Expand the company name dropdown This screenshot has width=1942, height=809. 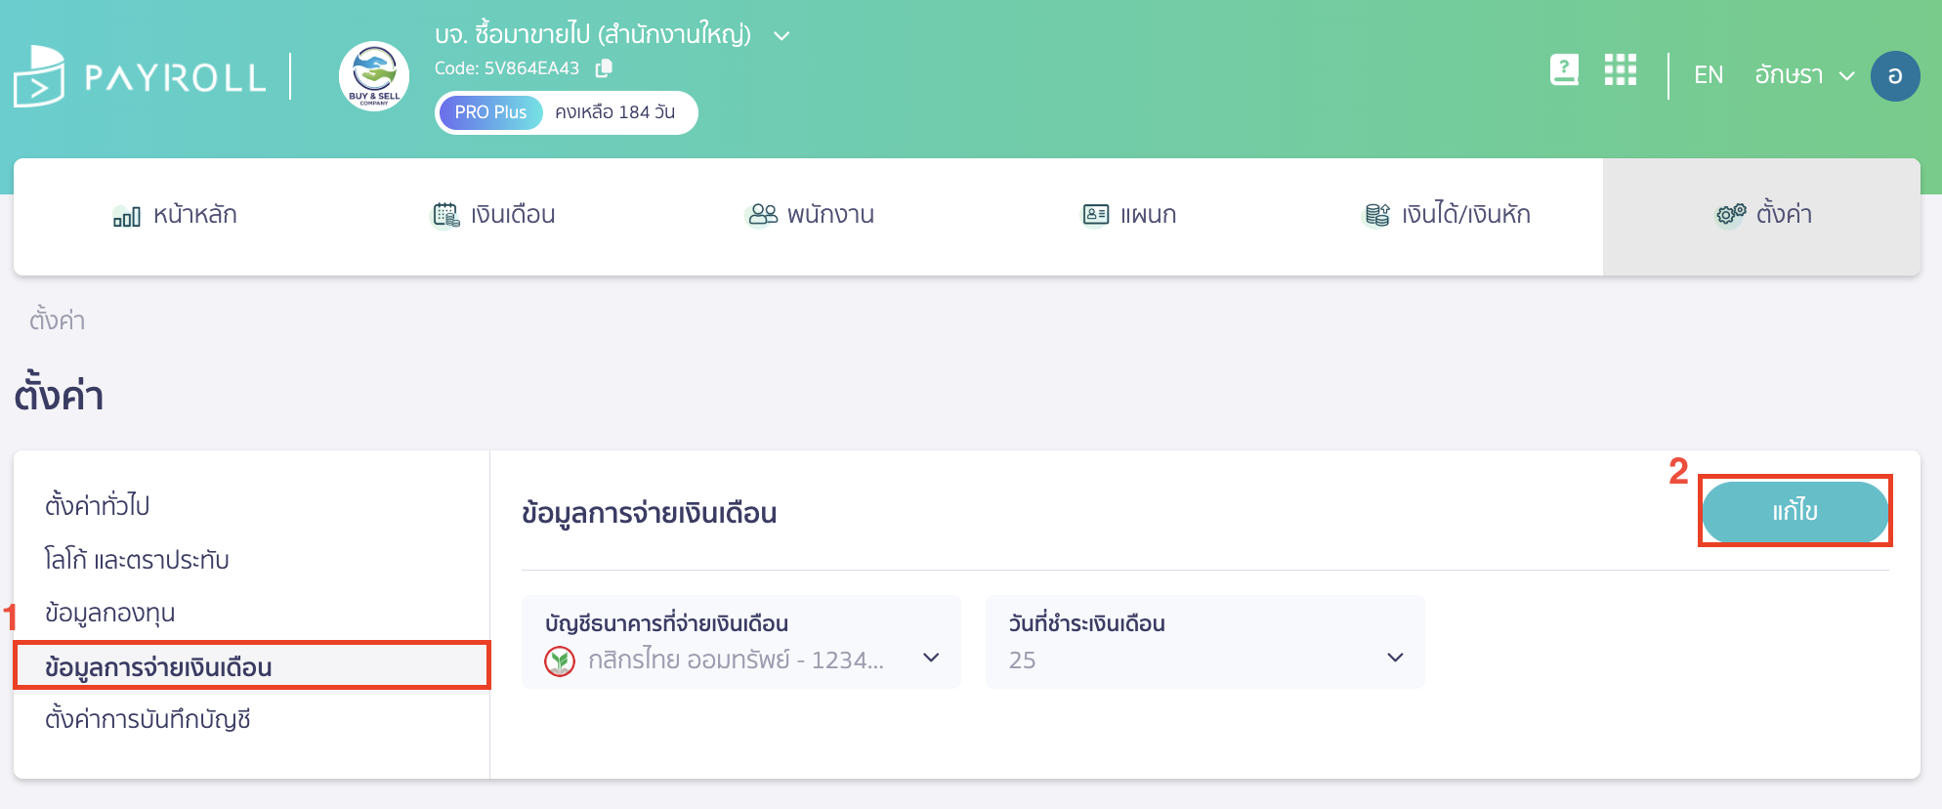(781, 34)
